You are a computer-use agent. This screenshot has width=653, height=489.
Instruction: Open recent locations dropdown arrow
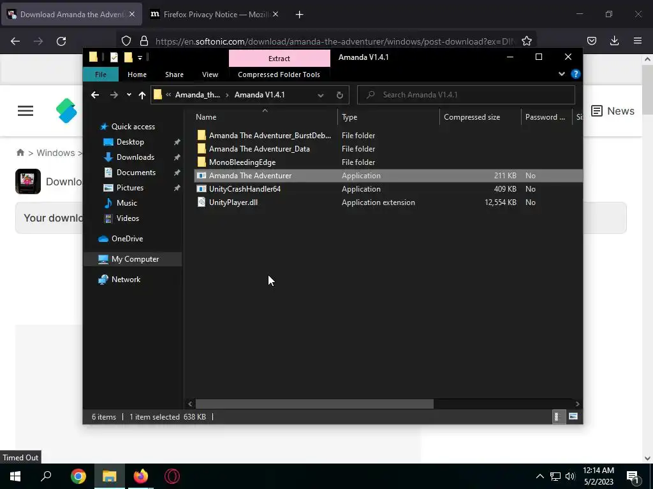click(129, 95)
